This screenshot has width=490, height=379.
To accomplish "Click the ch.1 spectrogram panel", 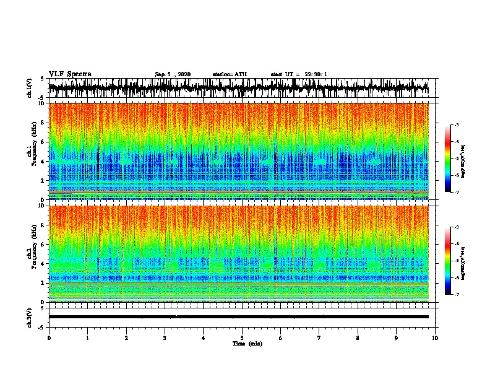I will pos(238,151).
